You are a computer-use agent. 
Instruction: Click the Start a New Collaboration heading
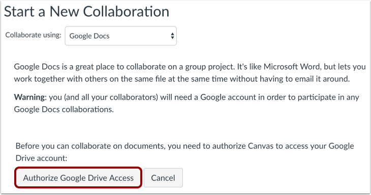(86, 11)
